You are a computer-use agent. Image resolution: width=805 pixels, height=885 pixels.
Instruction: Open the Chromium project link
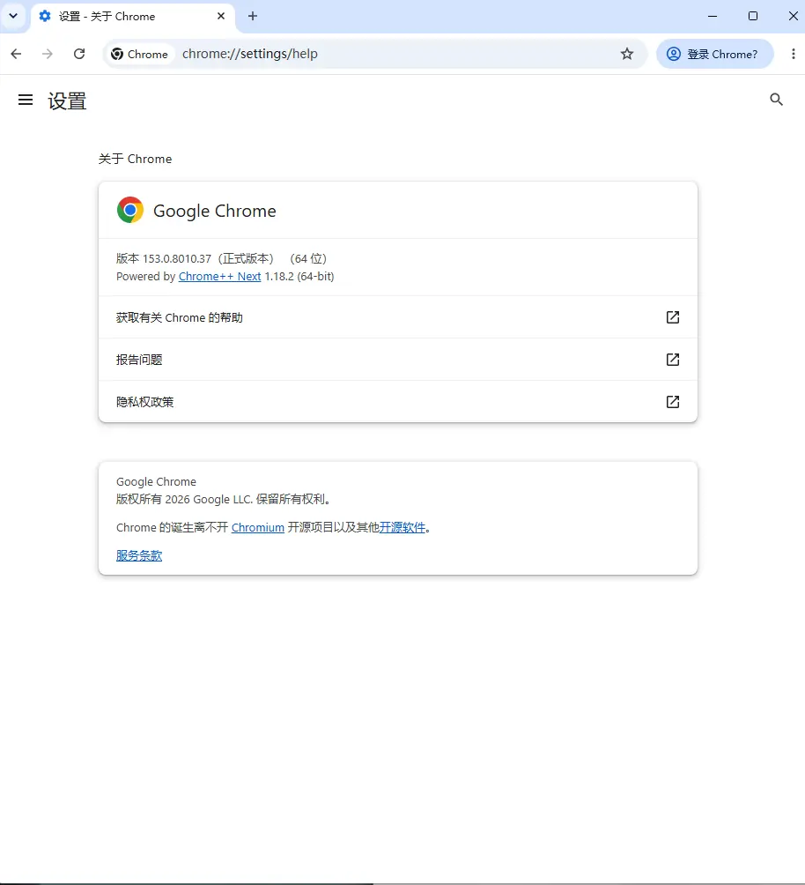pyautogui.click(x=258, y=527)
